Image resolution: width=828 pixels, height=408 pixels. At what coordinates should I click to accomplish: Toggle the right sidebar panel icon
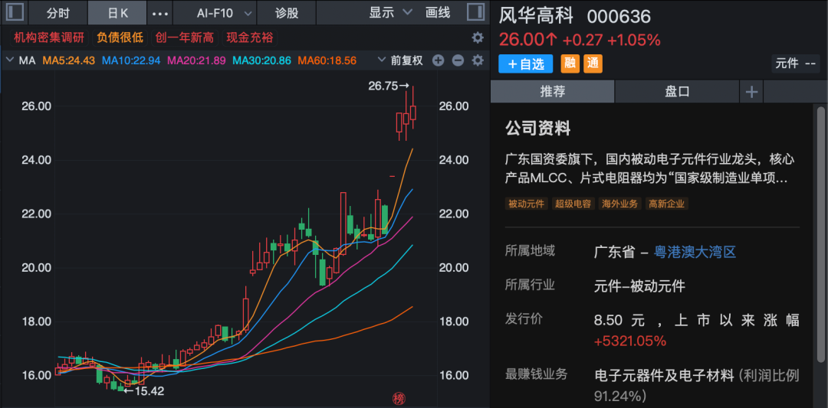[475, 13]
